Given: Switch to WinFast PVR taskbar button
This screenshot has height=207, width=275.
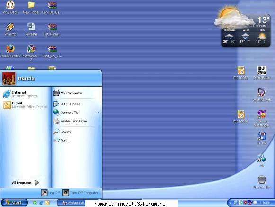Looking at the screenshot, I should pos(71,203).
